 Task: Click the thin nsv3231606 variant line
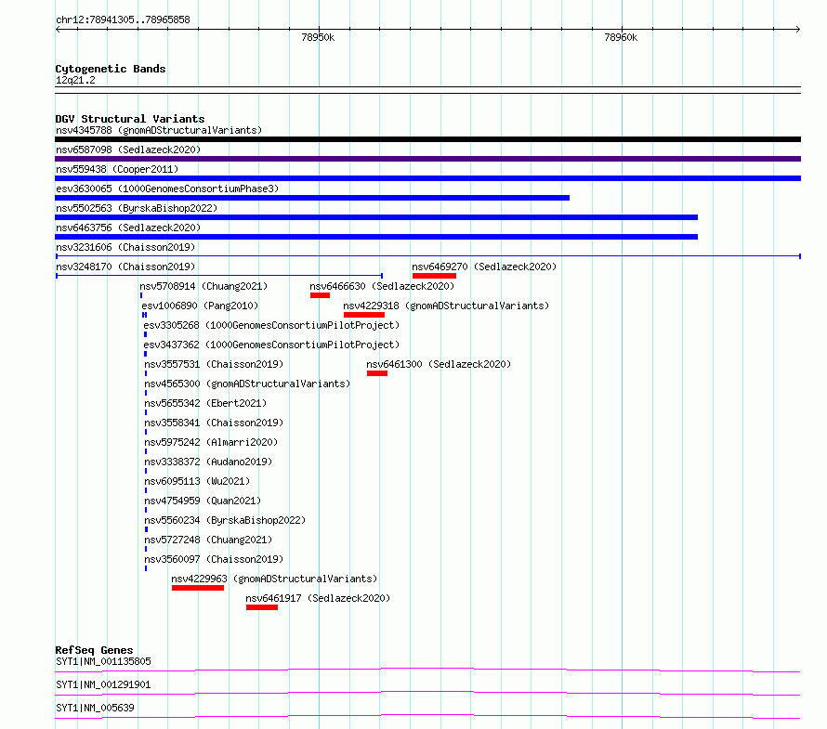427,256
